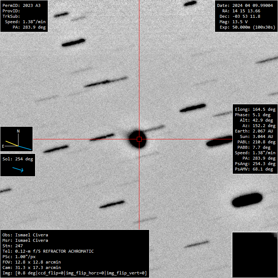Click the 'Earth: 2.067 AU' entry
The image size is (278, 278).
[254, 131]
